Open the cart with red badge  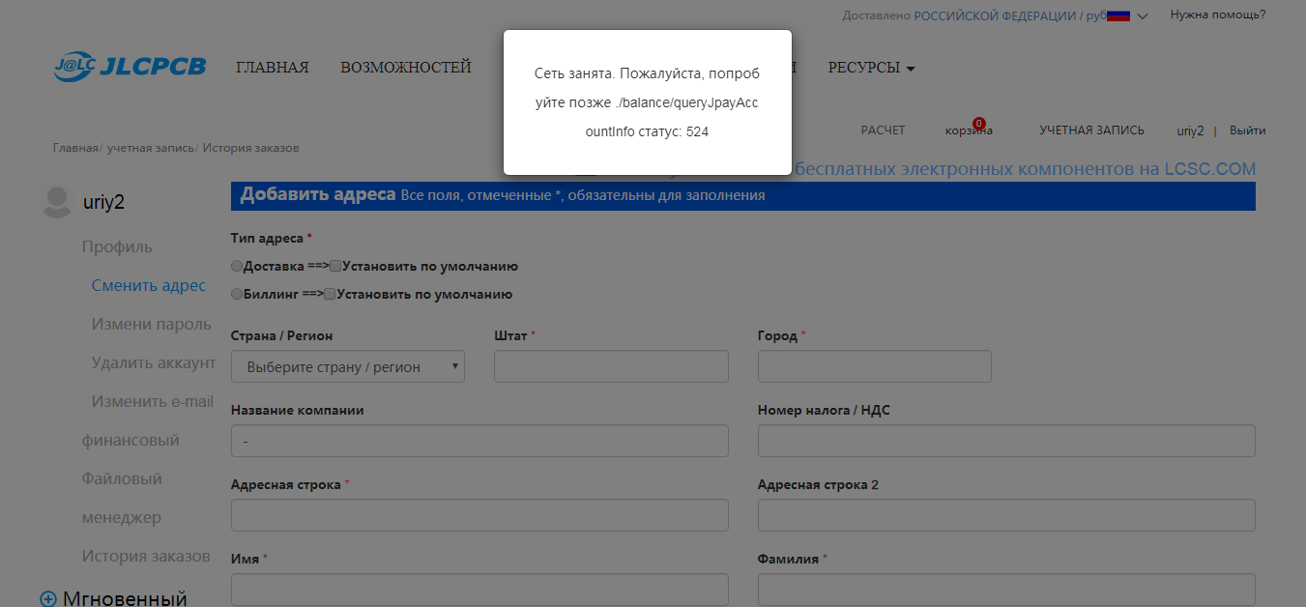click(x=969, y=130)
